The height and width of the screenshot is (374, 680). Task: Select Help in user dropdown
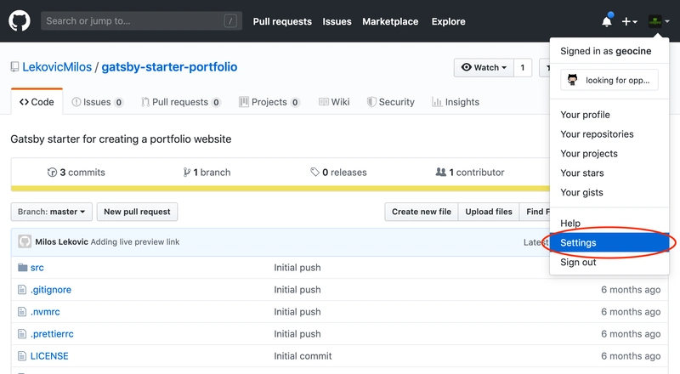click(x=570, y=223)
